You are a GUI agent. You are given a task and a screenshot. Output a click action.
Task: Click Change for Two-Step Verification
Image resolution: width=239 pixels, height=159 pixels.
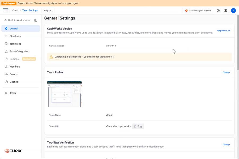pyautogui.click(x=226, y=144)
